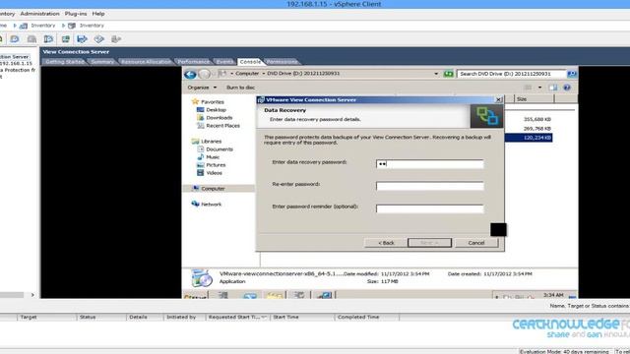The height and width of the screenshot is (354, 630).
Task: Open the address bar history dropdown
Action: (436, 74)
